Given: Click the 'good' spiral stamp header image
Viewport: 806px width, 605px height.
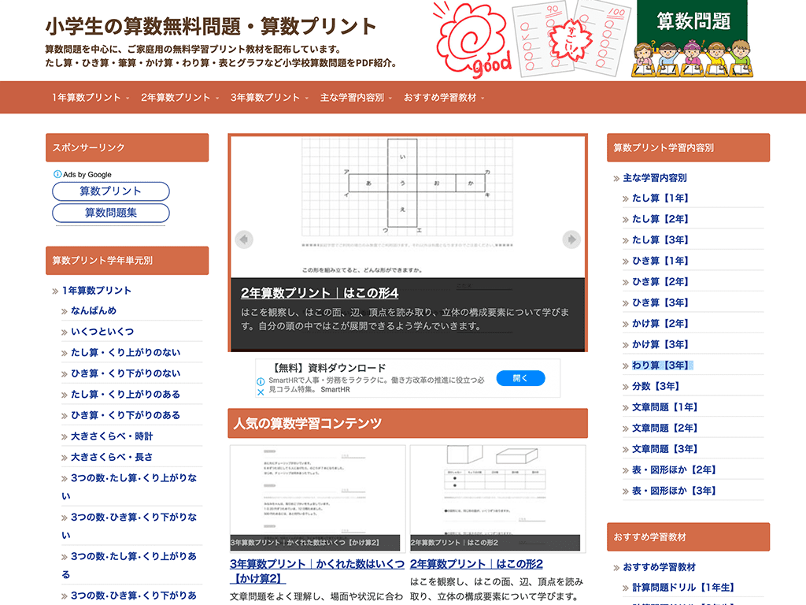Looking at the screenshot, I should pyautogui.click(x=473, y=39).
